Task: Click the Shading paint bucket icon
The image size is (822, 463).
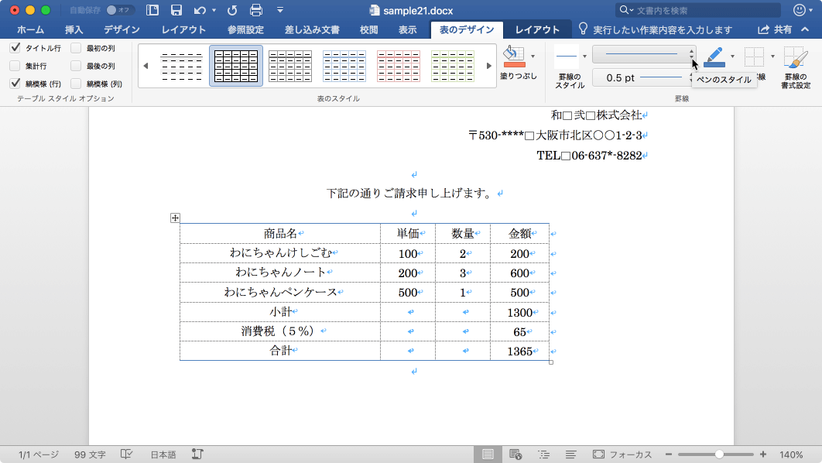Action: point(514,57)
